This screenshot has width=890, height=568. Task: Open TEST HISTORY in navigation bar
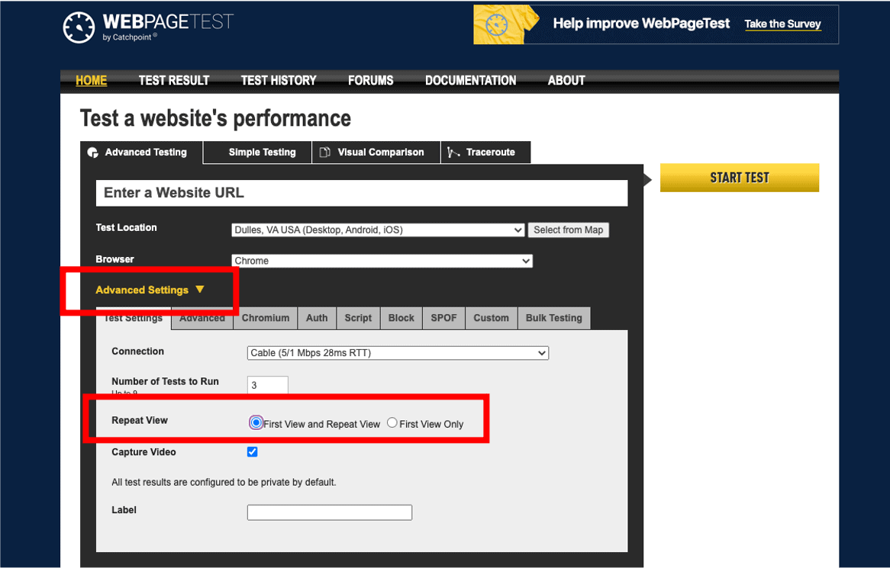pyautogui.click(x=279, y=81)
